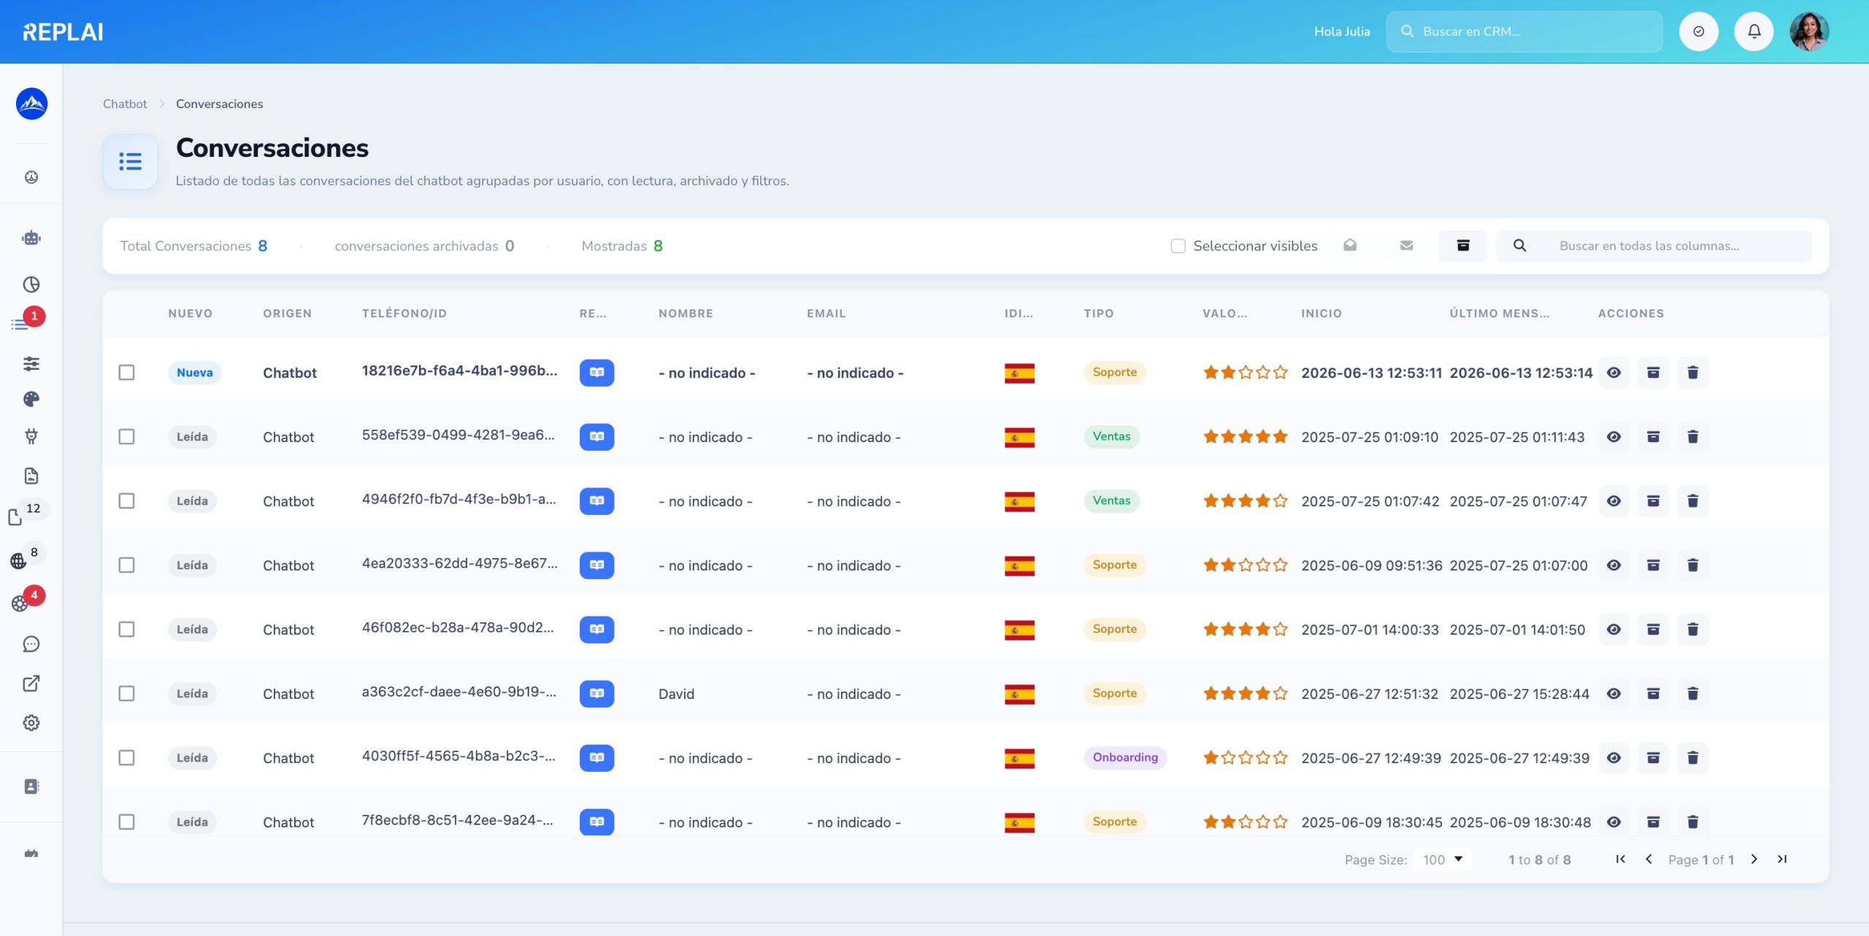Open the color palette icon in sidebar
The image size is (1869, 936).
click(x=31, y=399)
